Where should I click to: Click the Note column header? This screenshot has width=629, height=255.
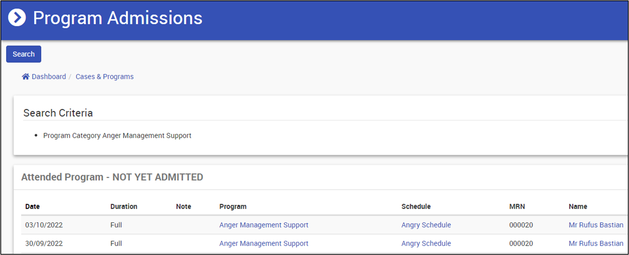click(184, 207)
